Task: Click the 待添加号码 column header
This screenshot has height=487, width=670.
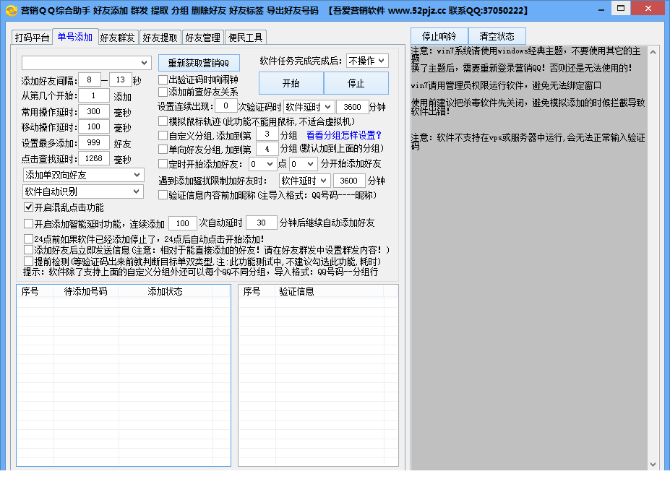Action: tap(86, 291)
